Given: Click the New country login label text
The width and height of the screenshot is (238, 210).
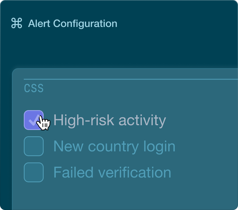Looking at the screenshot, I should (114, 146).
